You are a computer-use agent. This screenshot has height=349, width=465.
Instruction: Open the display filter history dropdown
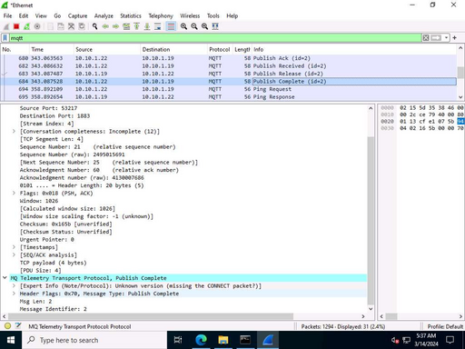click(446, 38)
